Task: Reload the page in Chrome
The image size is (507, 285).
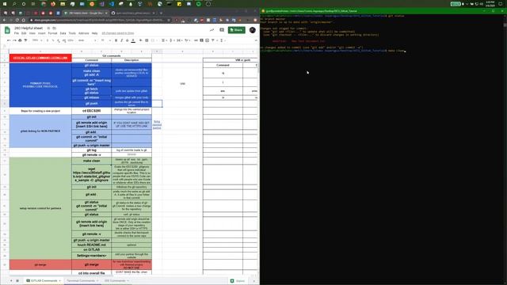Action: click(x=17, y=20)
